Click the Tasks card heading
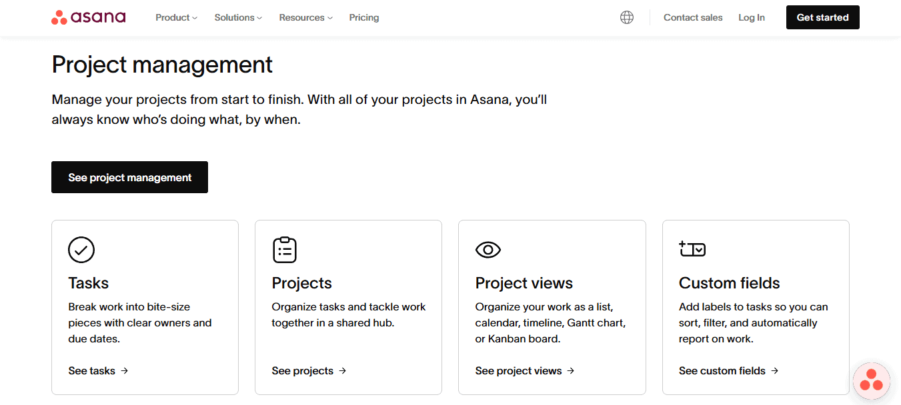Image resolution: width=901 pixels, height=405 pixels. coord(89,283)
